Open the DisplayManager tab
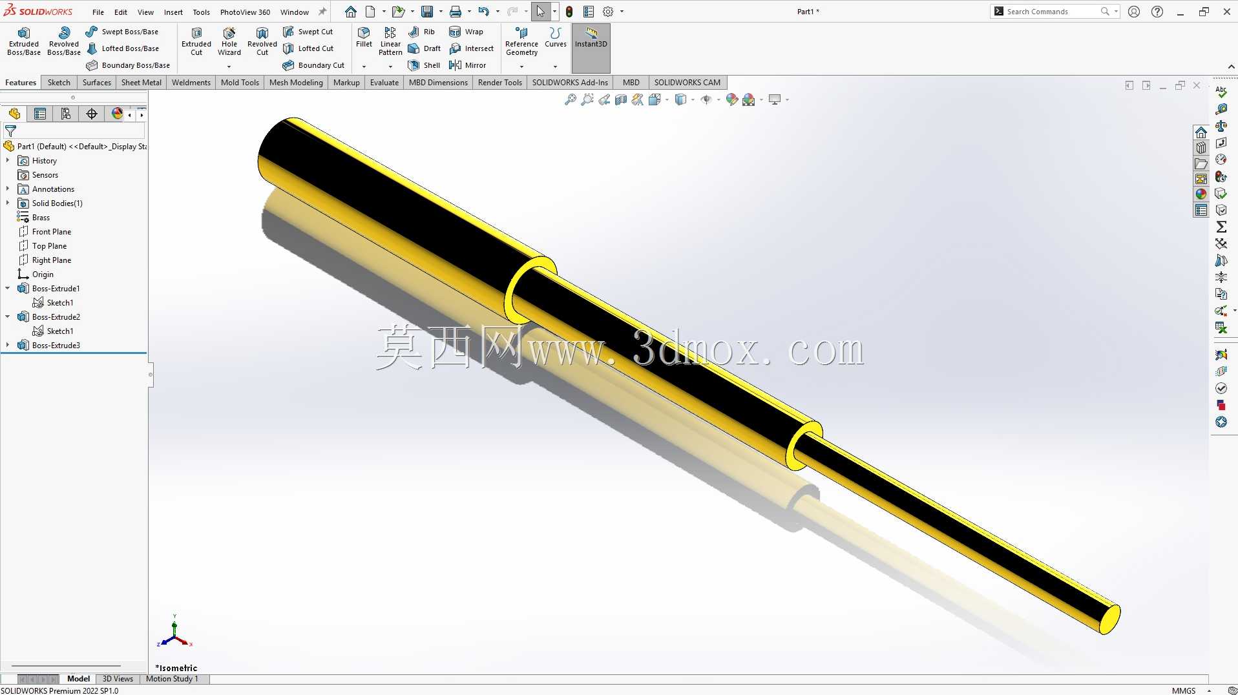This screenshot has width=1238, height=695. (x=117, y=114)
